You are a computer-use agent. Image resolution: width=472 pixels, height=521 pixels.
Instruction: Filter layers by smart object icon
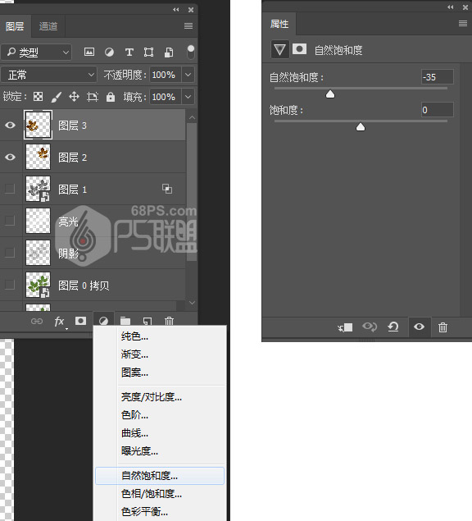(169, 53)
